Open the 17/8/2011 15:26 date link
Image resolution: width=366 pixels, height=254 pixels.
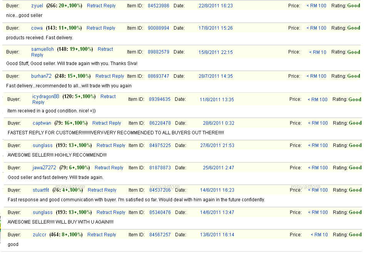tap(216, 28)
